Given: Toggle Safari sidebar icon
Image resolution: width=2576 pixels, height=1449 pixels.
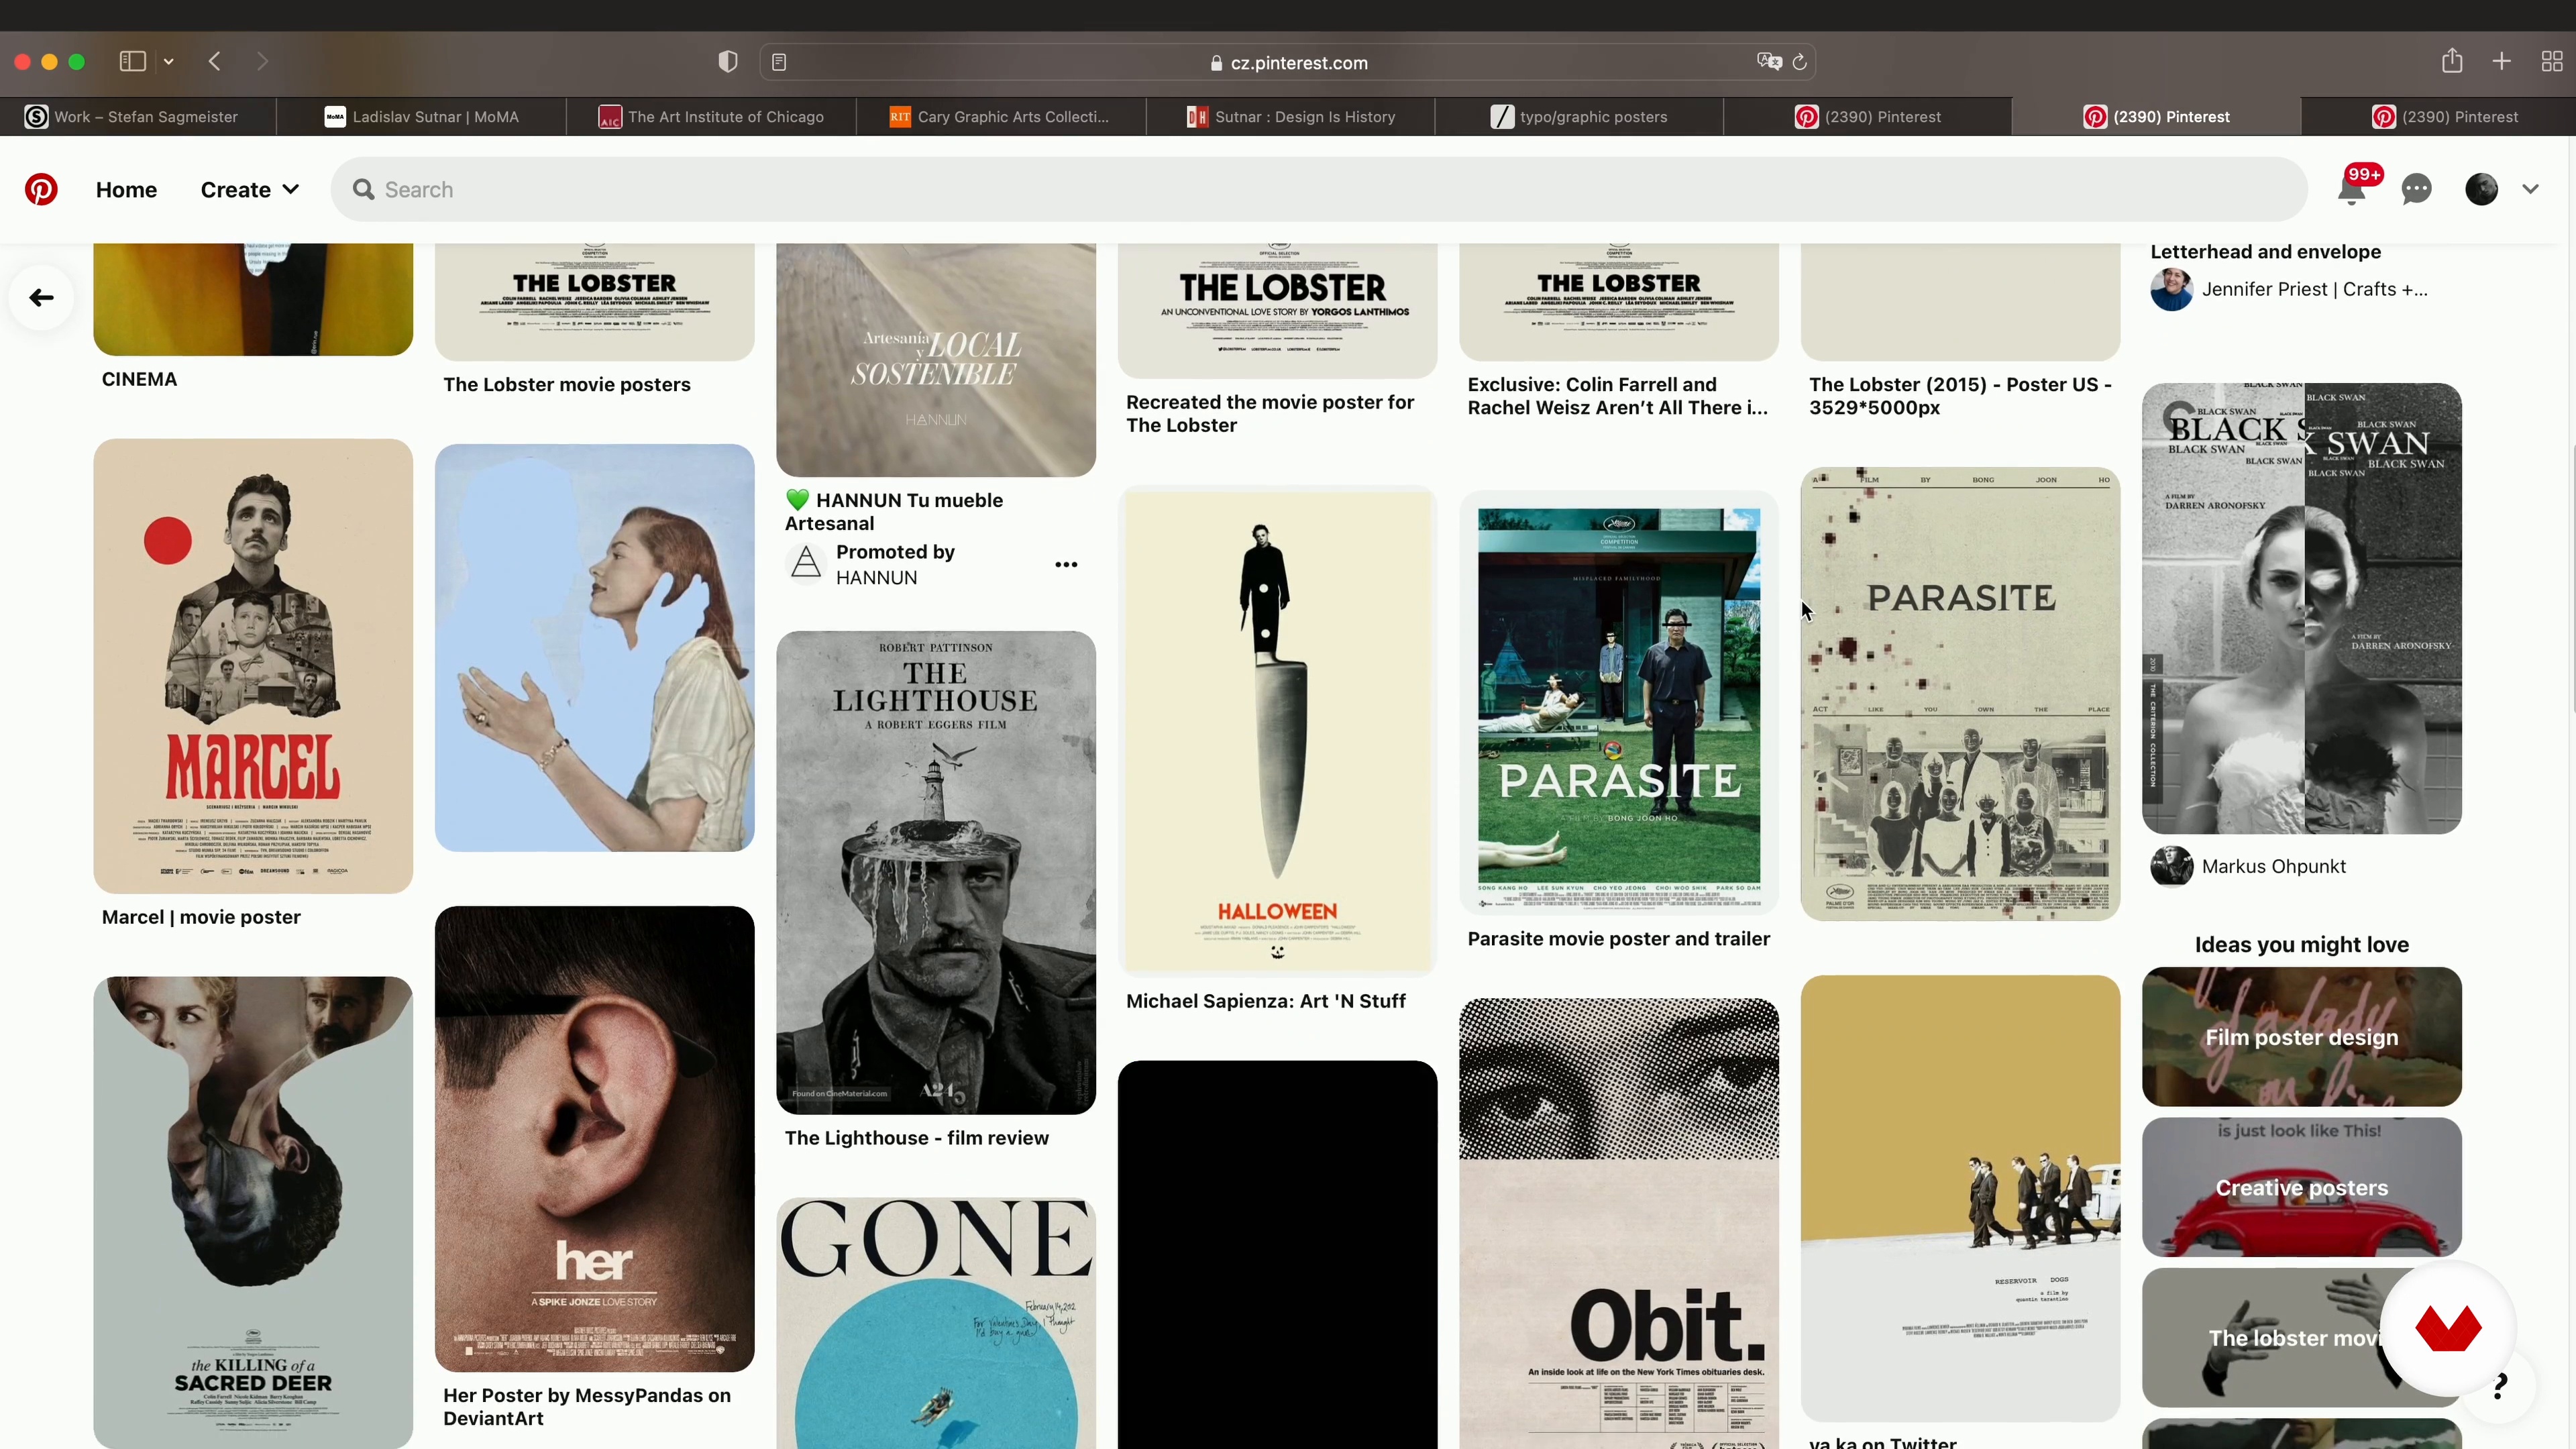Looking at the screenshot, I should click(133, 62).
